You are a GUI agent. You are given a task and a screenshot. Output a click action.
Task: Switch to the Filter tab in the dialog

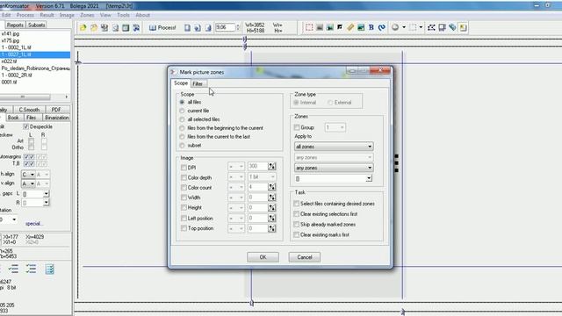[x=198, y=83]
